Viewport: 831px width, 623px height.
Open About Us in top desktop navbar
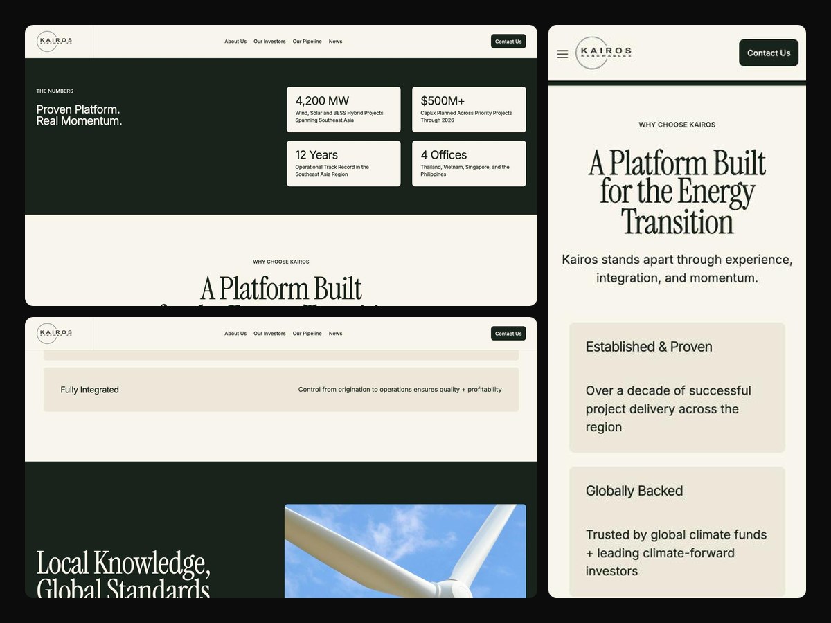click(x=235, y=42)
